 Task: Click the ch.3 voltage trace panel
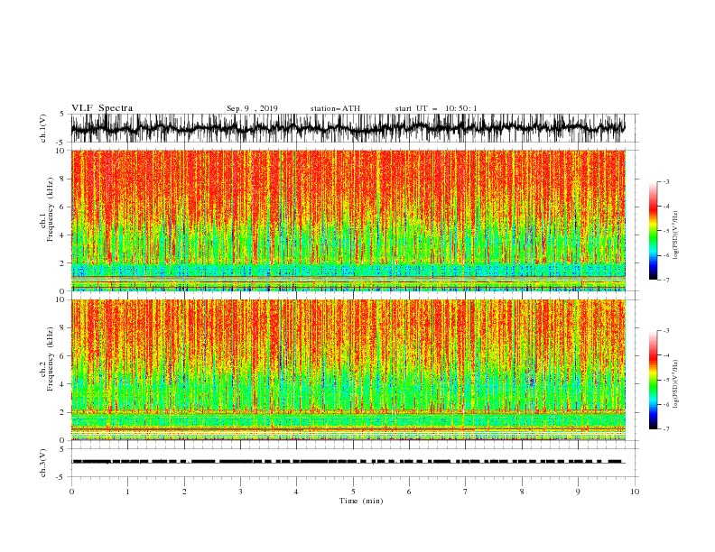[x=354, y=463]
